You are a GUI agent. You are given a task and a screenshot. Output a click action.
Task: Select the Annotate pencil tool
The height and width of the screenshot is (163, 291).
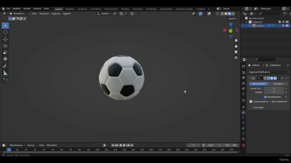click(x=5, y=67)
